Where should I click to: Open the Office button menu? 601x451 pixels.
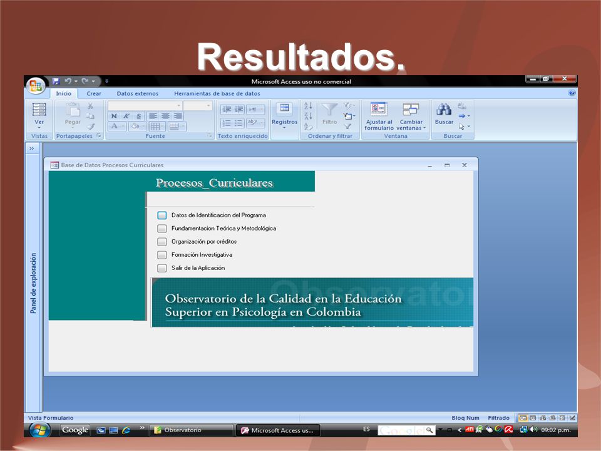35,85
